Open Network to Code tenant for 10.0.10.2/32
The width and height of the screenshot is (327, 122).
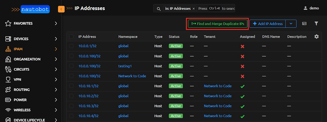coord(218,96)
